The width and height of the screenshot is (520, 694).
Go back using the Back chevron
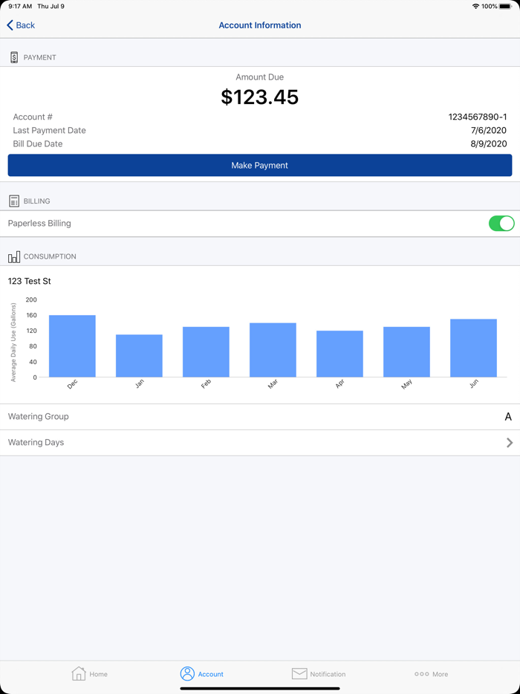(10, 25)
